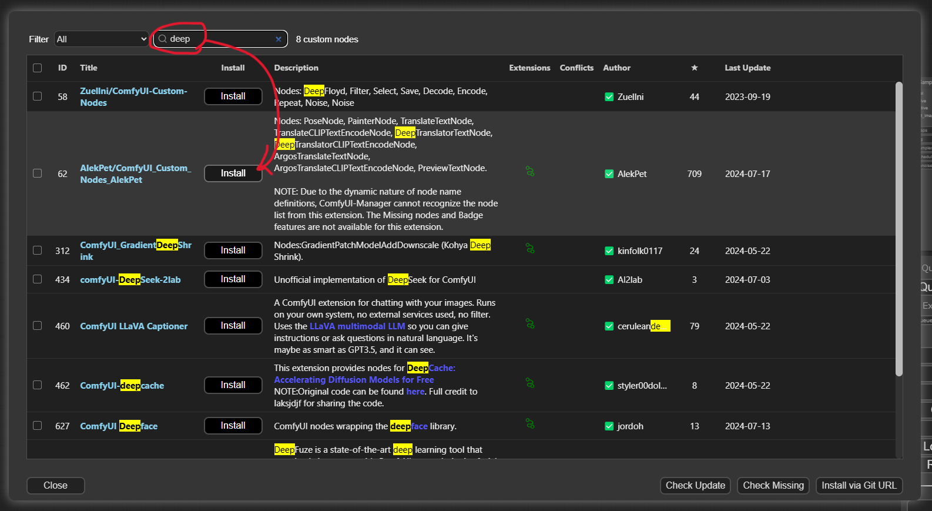Open the extensions icon for AlekPet row
932x511 pixels.
coord(530,172)
